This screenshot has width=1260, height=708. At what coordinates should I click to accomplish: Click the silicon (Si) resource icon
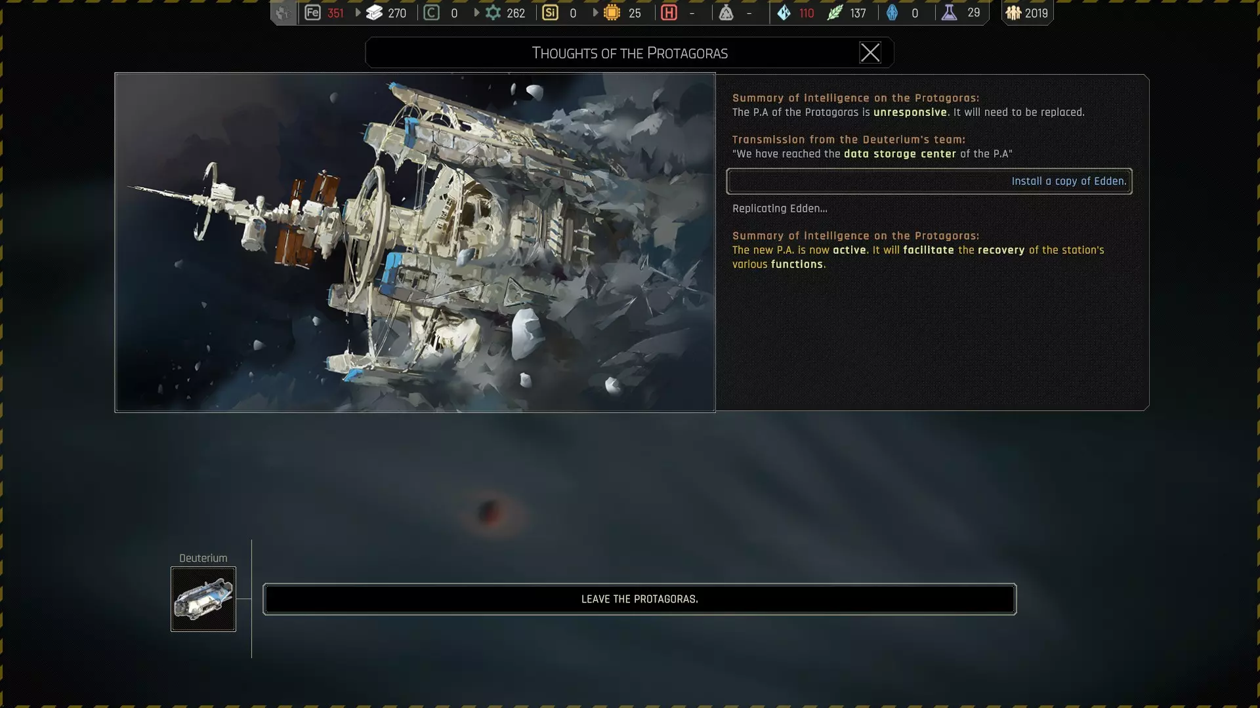550,12
